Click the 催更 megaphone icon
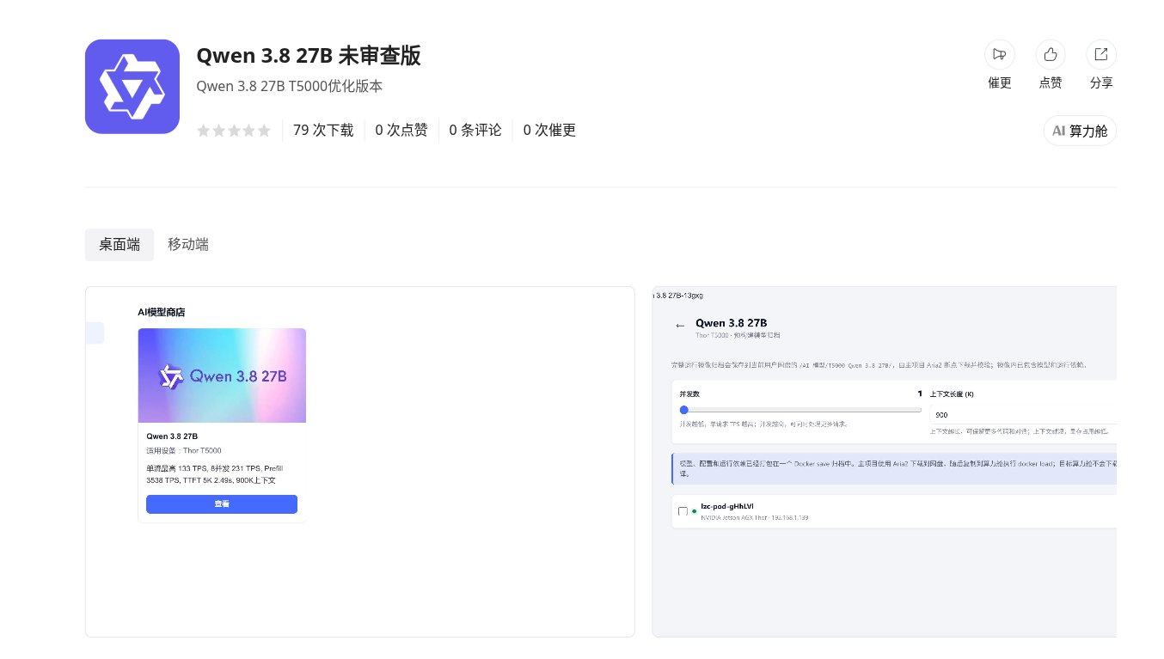1164x659 pixels. (x=999, y=54)
